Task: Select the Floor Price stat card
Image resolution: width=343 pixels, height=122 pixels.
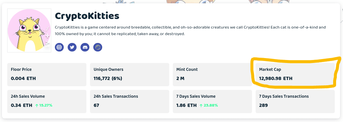Action: point(47,74)
